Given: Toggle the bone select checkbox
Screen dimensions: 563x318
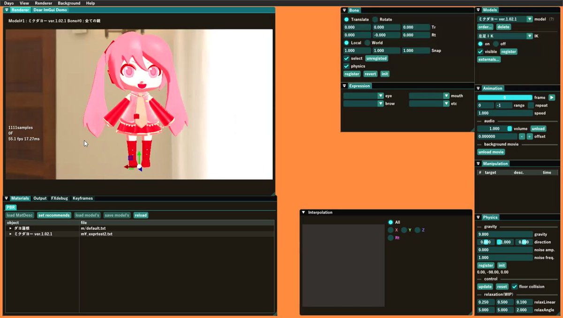Looking at the screenshot, I should point(346,58).
